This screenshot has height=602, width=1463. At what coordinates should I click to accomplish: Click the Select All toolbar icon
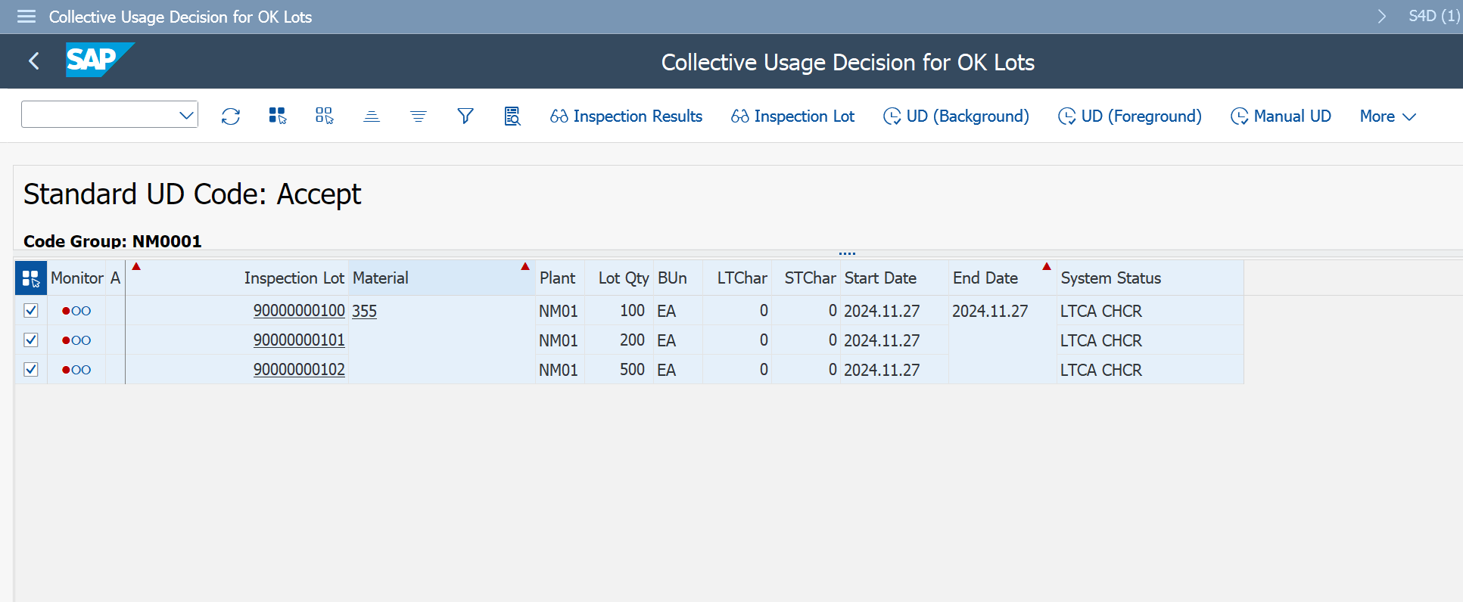pos(278,116)
